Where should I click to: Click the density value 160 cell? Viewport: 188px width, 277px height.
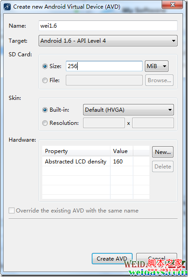pos(122,162)
